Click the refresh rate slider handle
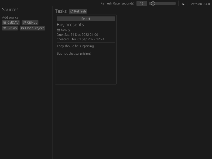The height and width of the screenshot is (159, 212). pyautogui.click(x=153, y=3)
